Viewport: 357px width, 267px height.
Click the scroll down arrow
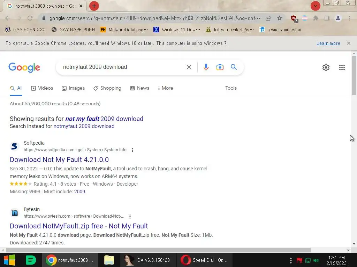(354, 244)
